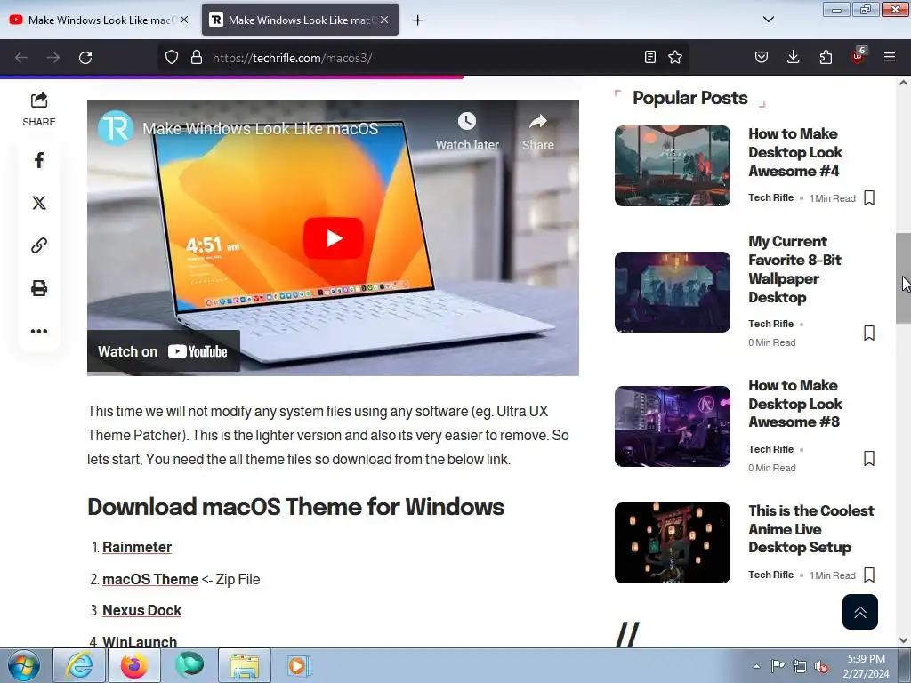The image size is (911, 683).
Task: Open the tracking protection shield
Action: point(172,58)
